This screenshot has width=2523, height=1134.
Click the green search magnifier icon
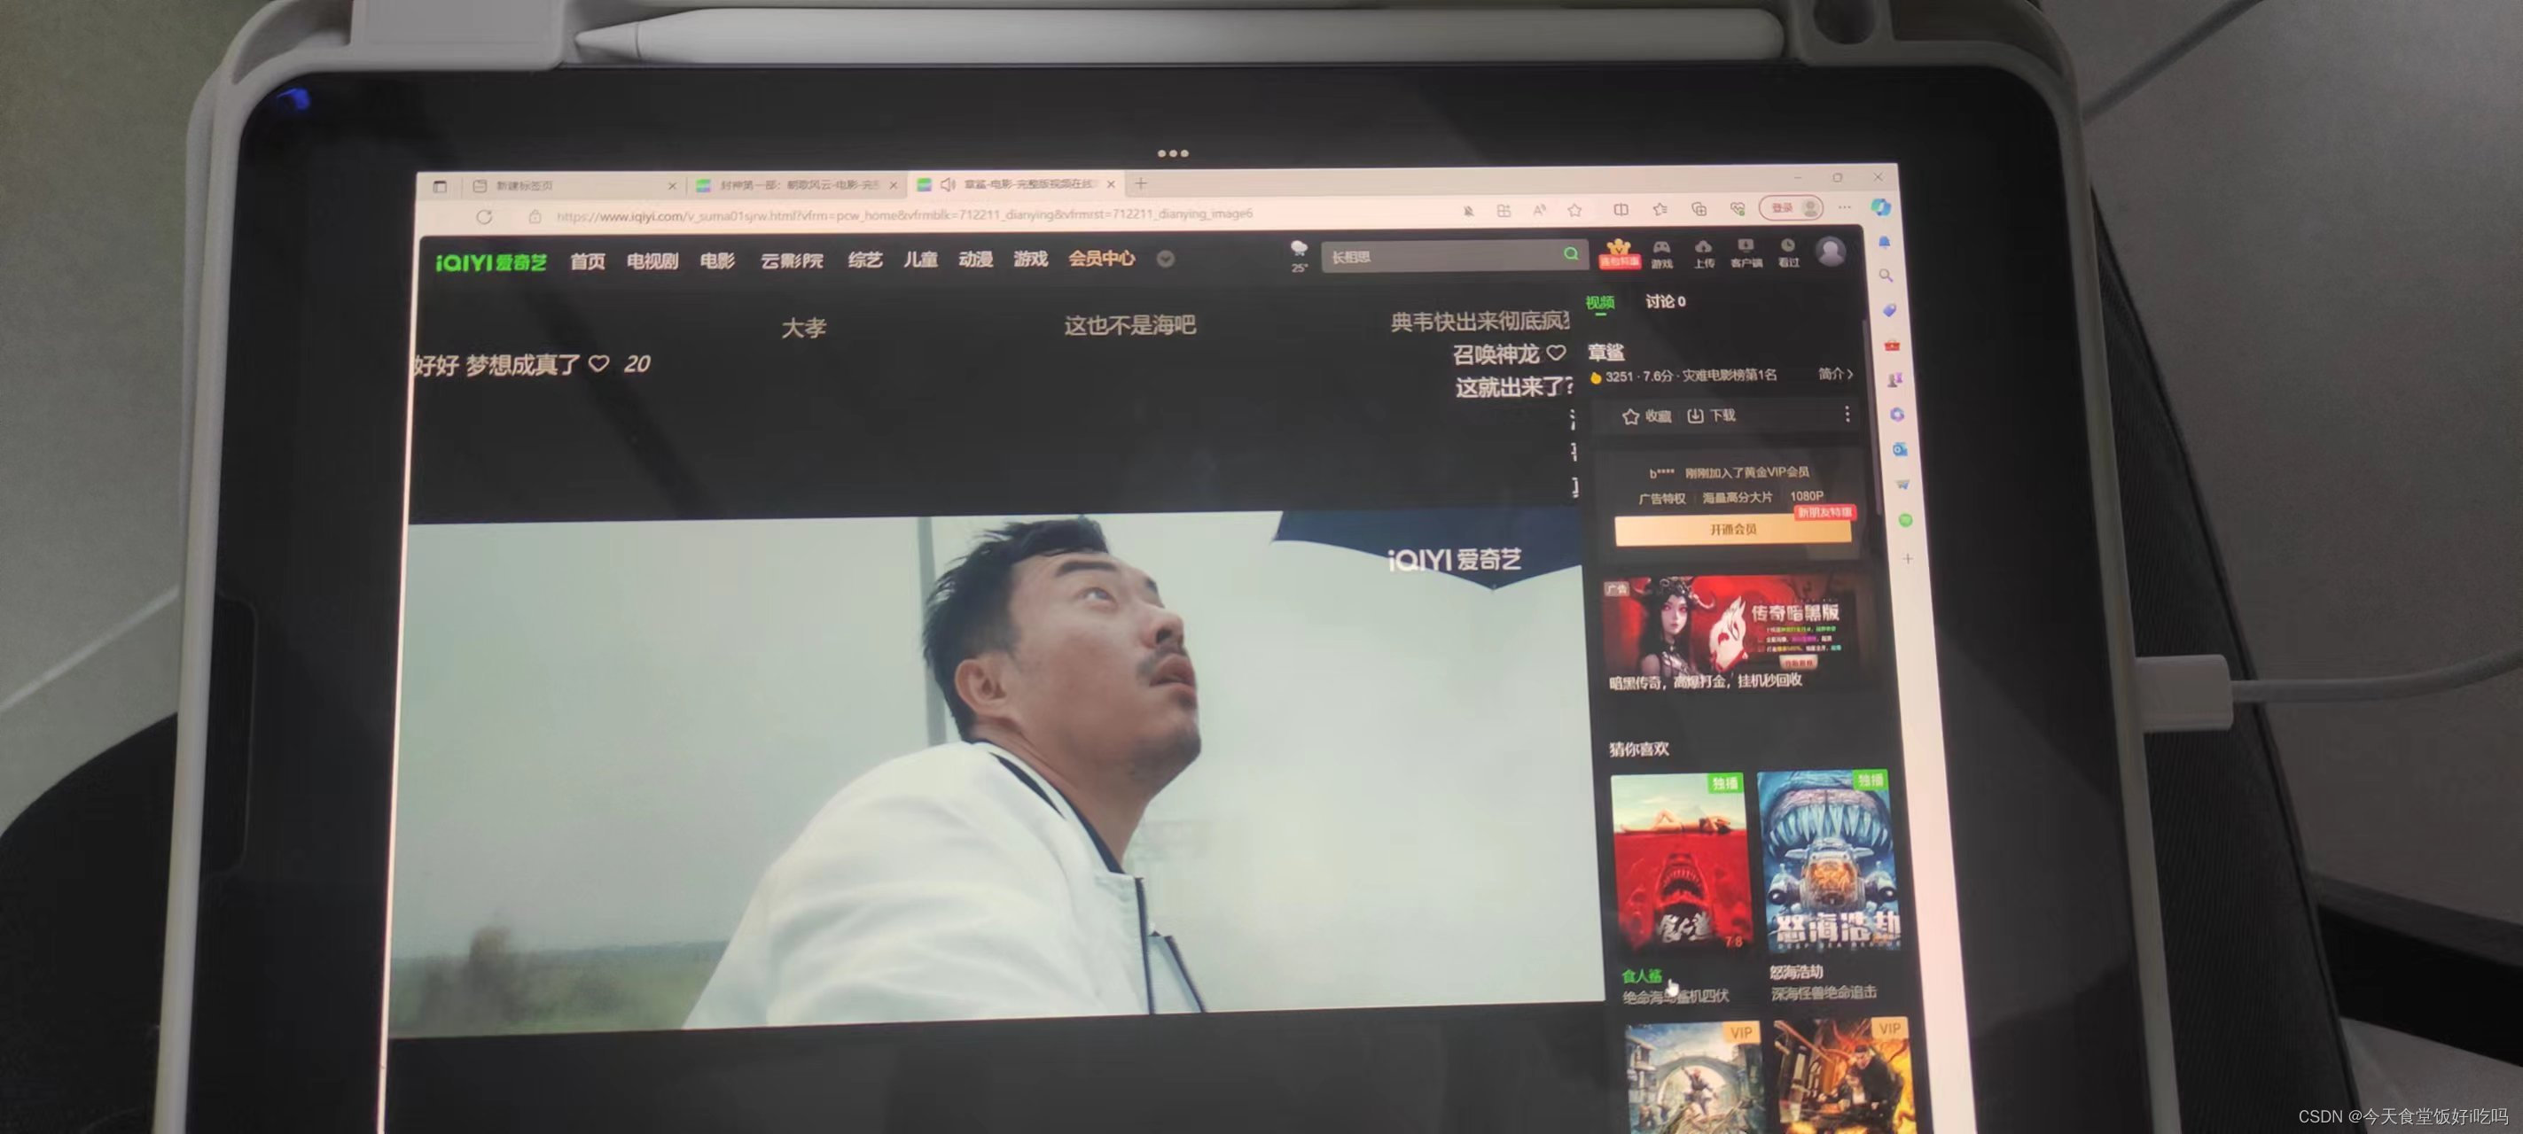[x=1570, y=253]
